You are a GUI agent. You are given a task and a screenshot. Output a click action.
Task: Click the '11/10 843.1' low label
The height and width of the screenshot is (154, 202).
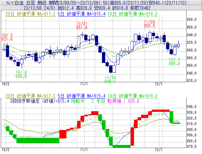(x=110, y=79)
